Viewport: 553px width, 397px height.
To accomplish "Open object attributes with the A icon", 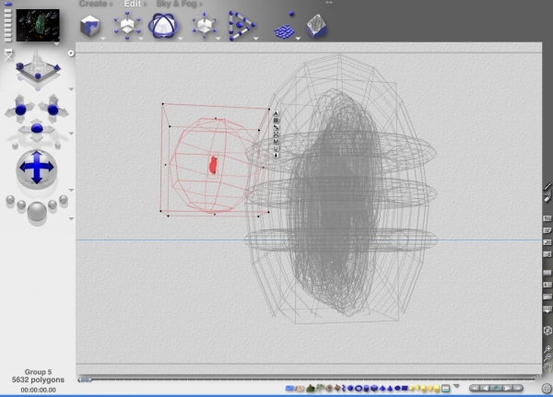I will pyautogui.click(x=276, y=113).
